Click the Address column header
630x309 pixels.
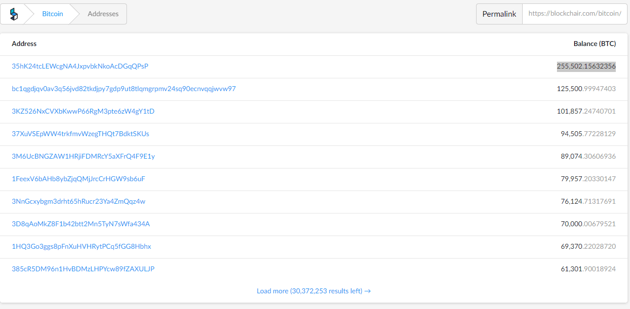pos(24,44)
